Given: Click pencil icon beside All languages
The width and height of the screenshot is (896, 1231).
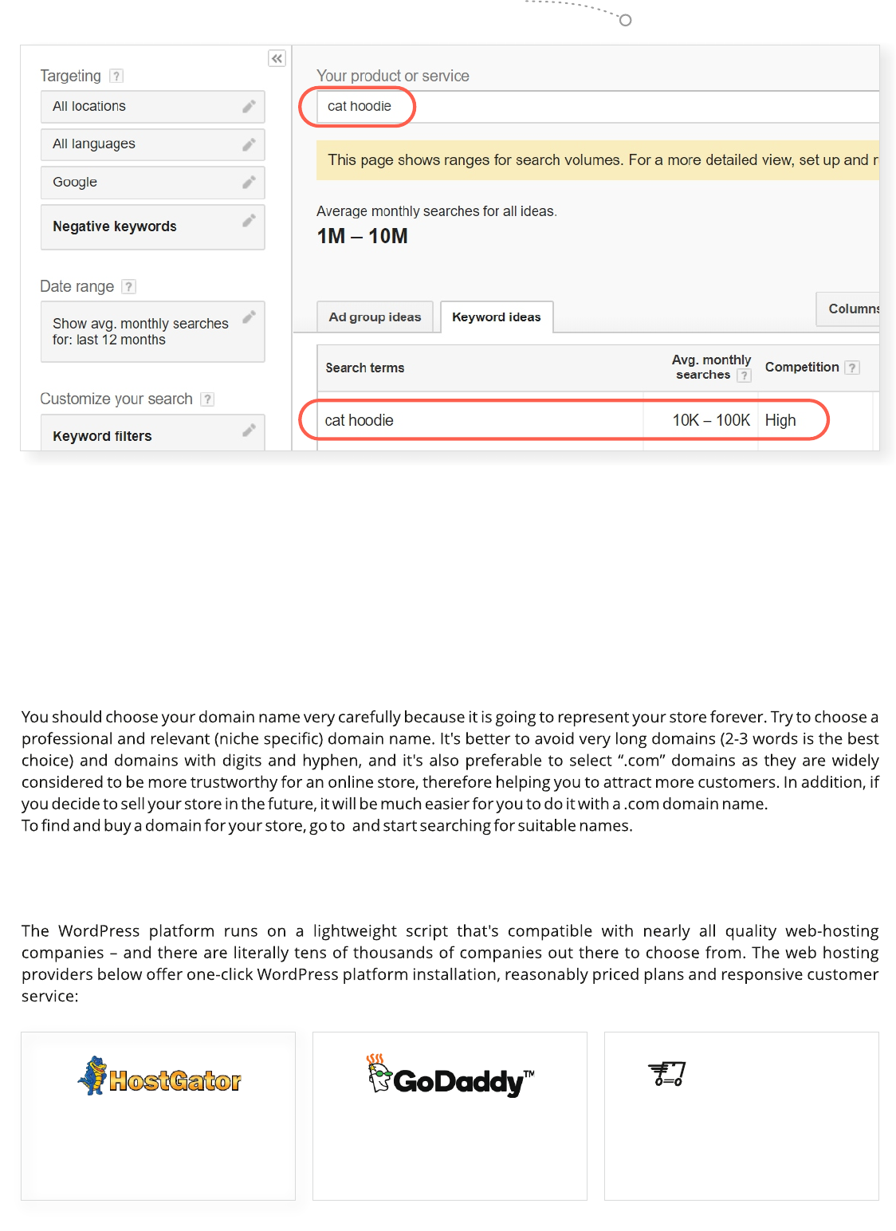Looking at the screenshot, I should tap(249, 144).
